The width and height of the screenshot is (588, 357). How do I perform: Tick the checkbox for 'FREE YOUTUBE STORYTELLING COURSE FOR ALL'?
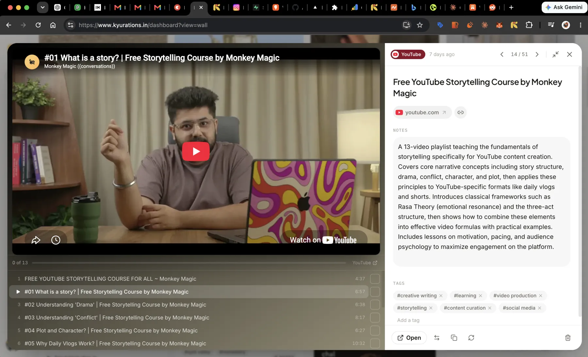(375, 279)
